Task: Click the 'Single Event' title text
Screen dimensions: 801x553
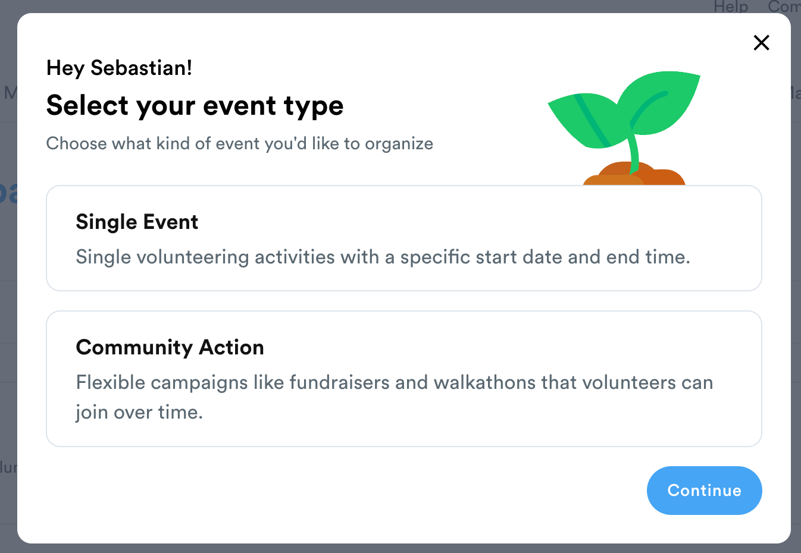Action: point(137,222)
